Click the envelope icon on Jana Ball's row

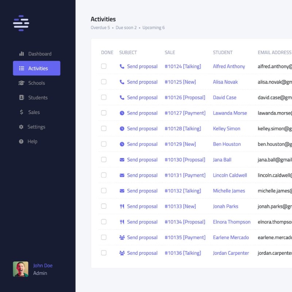click(x=121, y=160)
